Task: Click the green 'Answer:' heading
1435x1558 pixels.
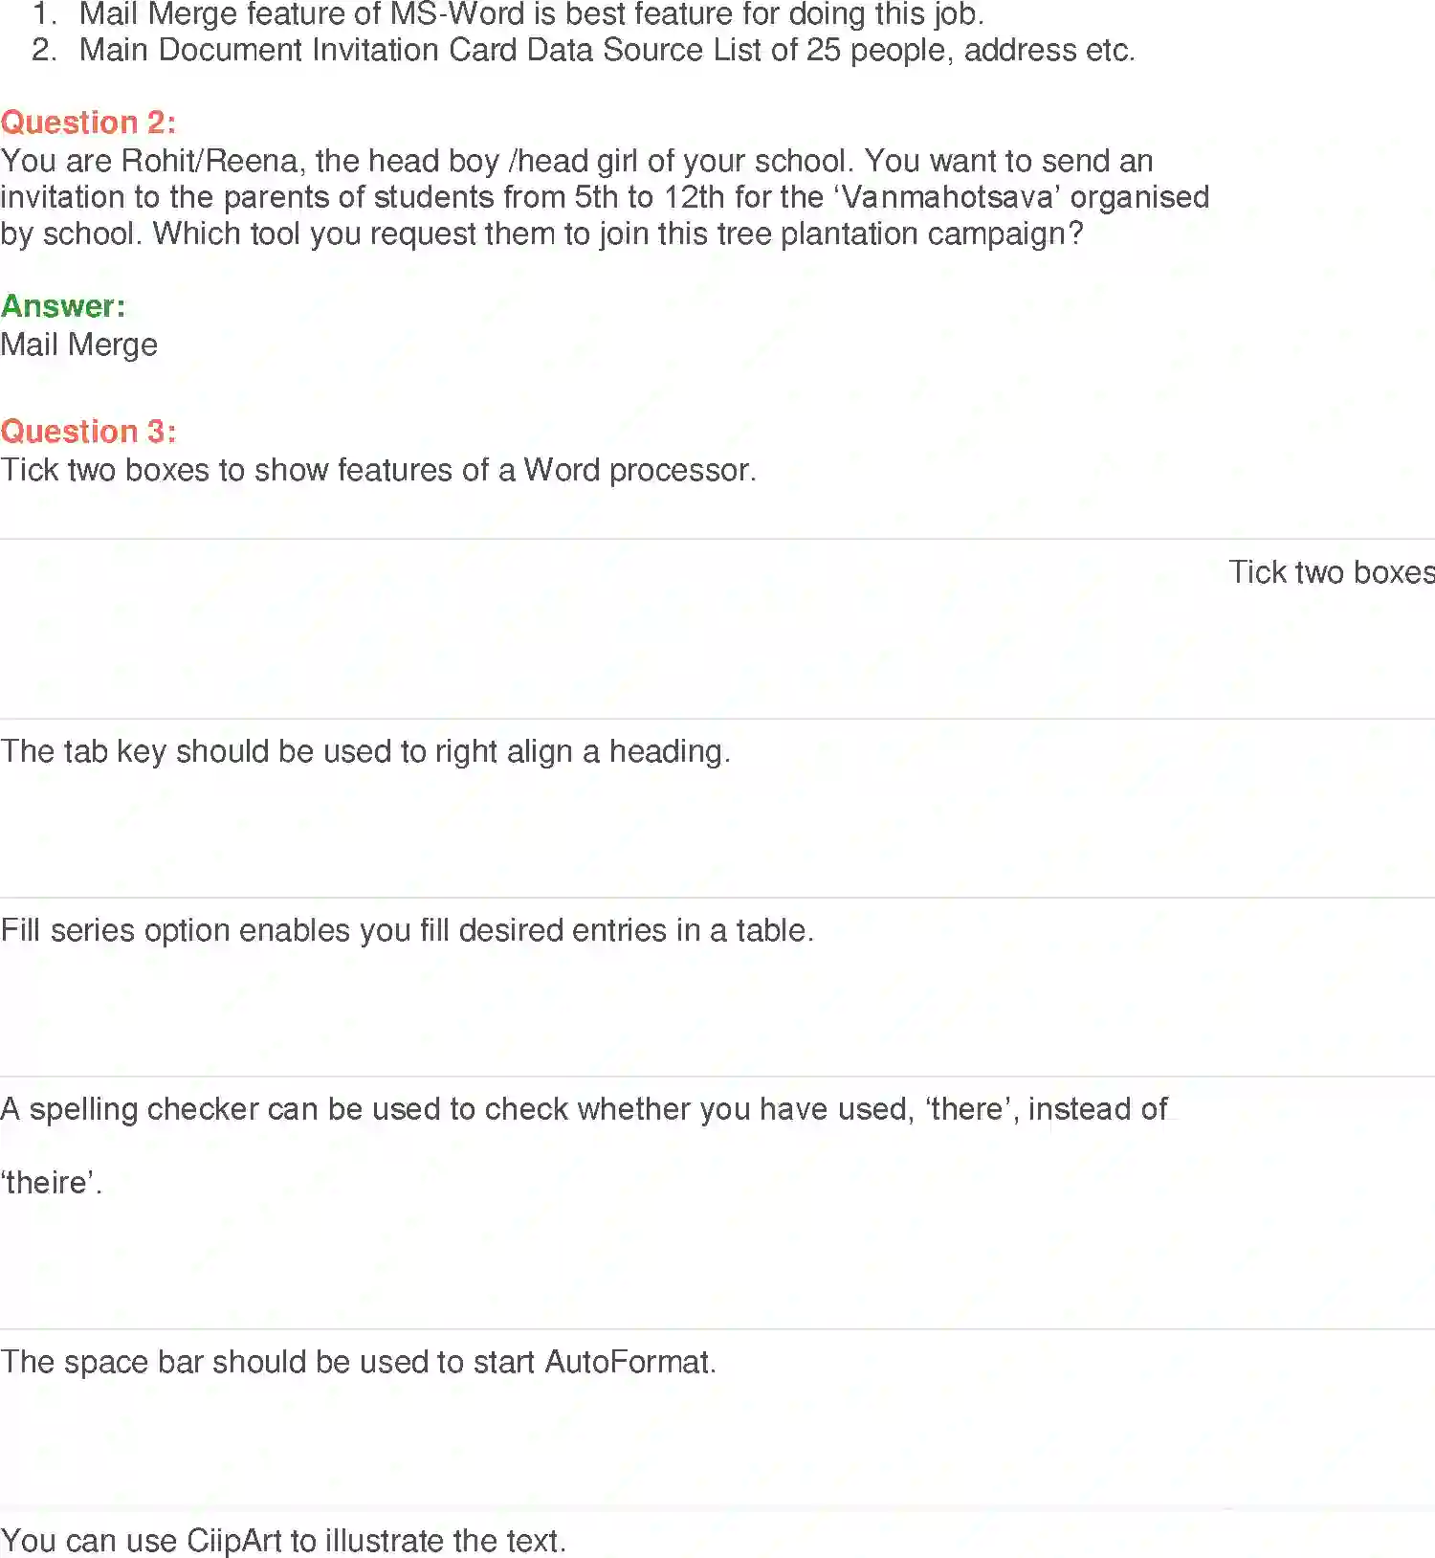Action: pyautogui.click(x=63, y=306)
